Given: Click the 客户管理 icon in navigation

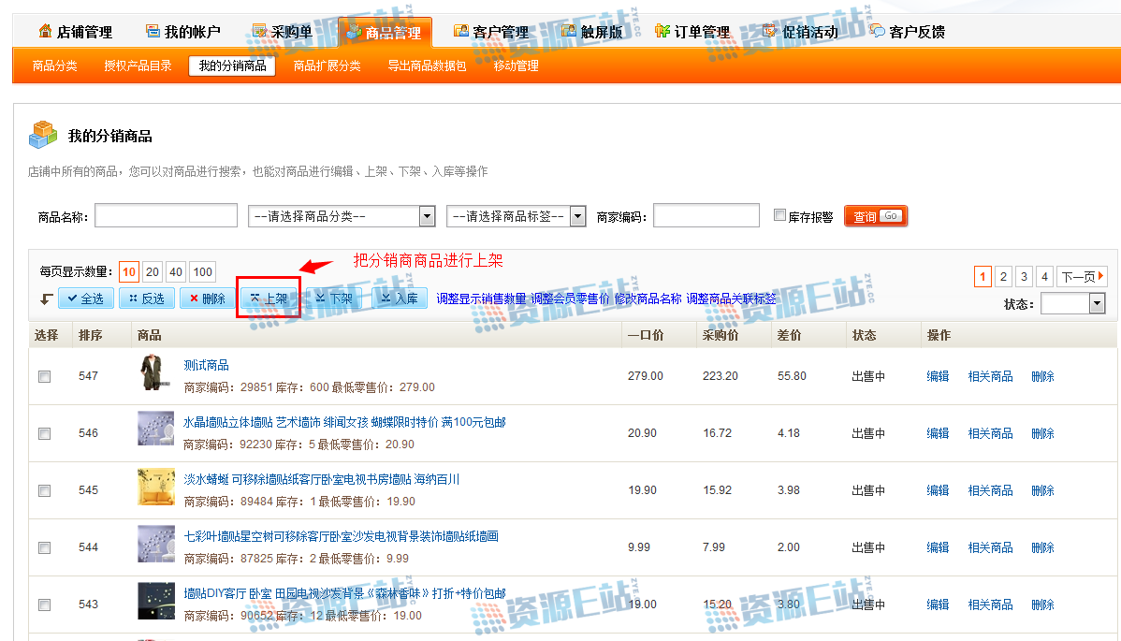Looking at the screenshot, I should pos(461,31).
